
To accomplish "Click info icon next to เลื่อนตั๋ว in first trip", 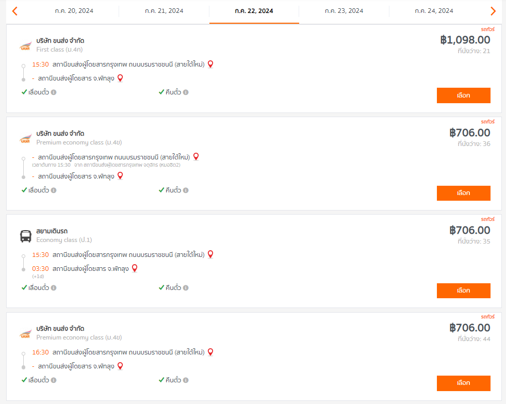I will click(x=54, y=92).
